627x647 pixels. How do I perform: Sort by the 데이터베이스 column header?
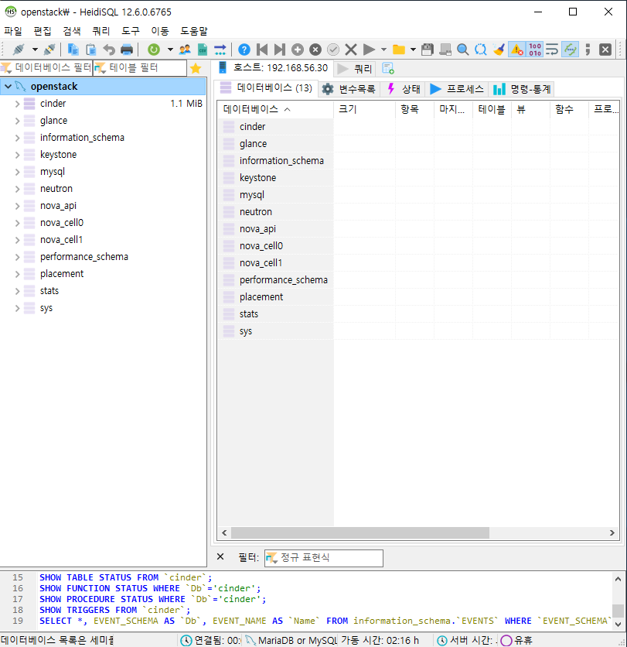pyautogui.click(x=275, y=109)
